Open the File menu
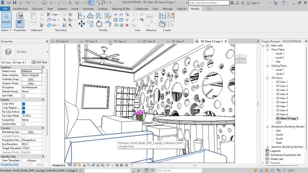 pyautogui.click(x=5, y=9)
